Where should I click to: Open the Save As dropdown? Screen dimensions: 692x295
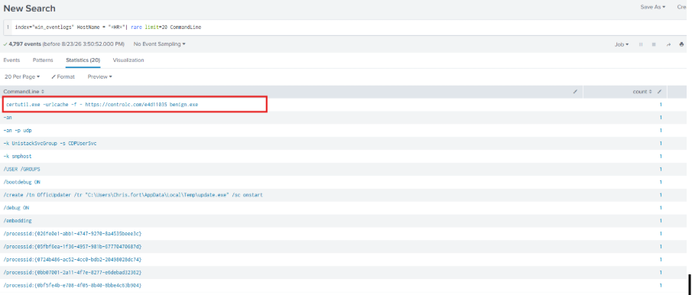pyautogui.click(x=653, y=7)
